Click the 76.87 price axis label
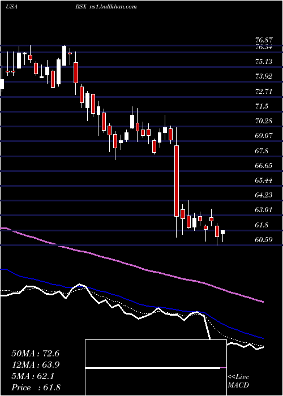The width and height of the screenshot is (283, 396). coord(264,40)
